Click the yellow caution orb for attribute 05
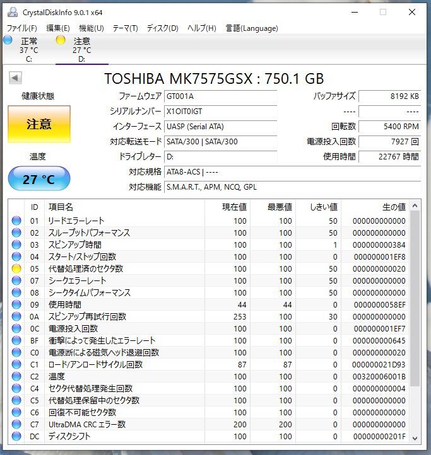The width and height of the screenshot is (431, 455). [x=16, y=268]
